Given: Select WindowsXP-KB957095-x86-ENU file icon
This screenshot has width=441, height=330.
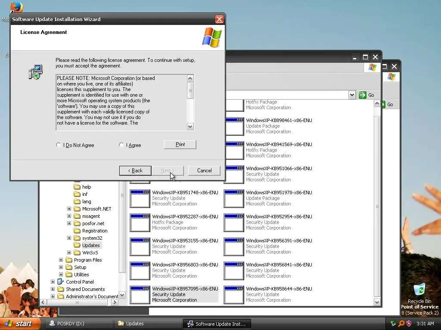Looking at the screenshot, I should click(140, 295).
